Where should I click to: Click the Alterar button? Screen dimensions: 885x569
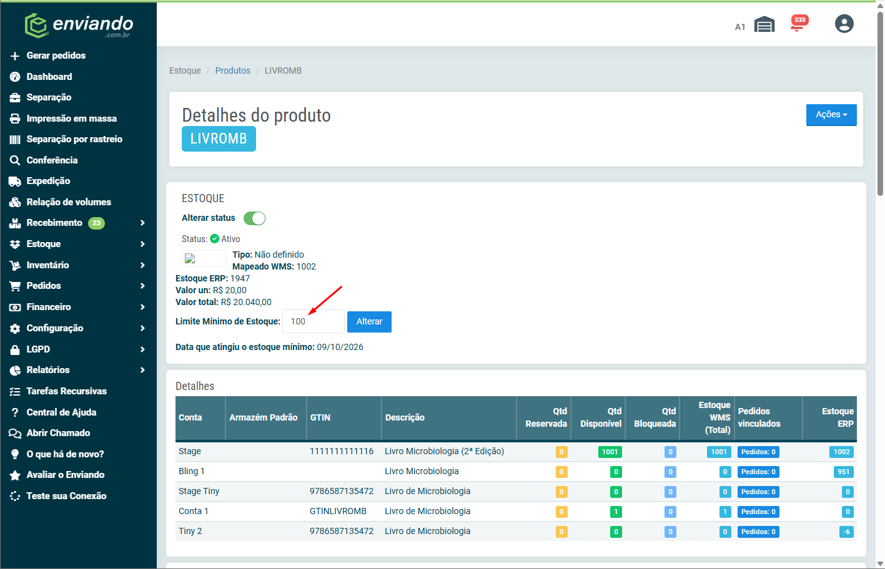coord(369,322)
